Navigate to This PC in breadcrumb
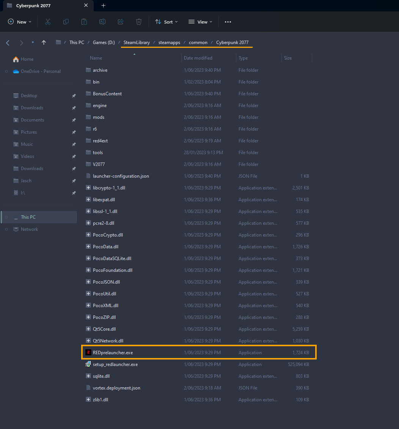 point(77,43)
